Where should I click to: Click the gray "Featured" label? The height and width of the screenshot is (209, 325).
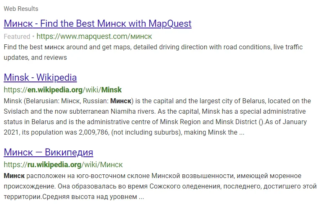(x=17, y=36)
